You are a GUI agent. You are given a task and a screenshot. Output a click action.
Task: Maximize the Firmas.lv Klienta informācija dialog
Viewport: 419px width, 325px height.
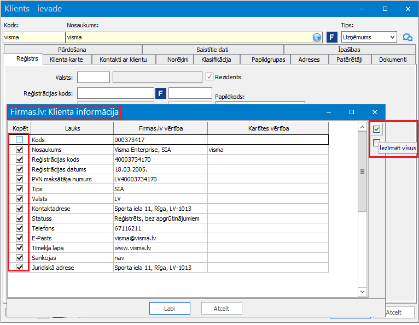(352, 112)
